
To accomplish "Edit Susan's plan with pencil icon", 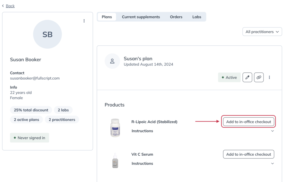I will 247,77.
